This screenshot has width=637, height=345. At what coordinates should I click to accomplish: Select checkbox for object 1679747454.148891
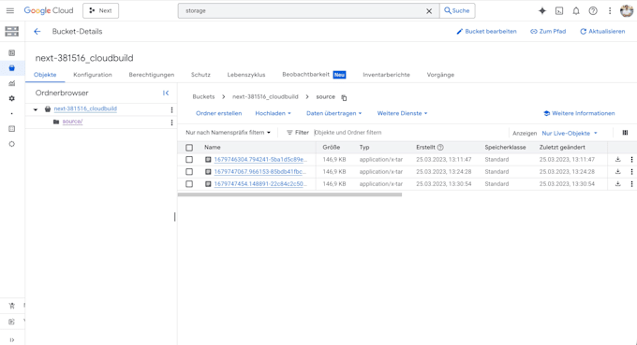(189, 184)
